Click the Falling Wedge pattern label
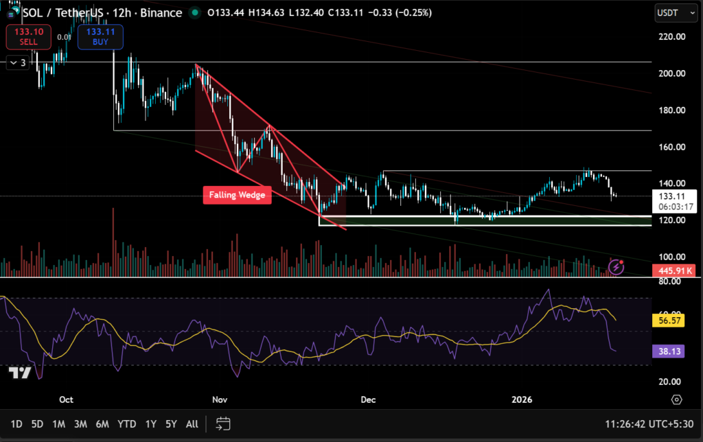703x442 pixels. [237, 195]
